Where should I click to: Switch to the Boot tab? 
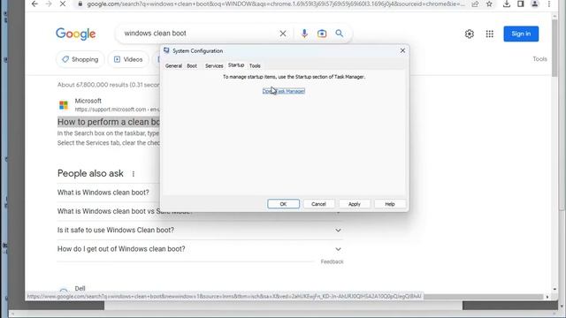[x=192, y=66]
